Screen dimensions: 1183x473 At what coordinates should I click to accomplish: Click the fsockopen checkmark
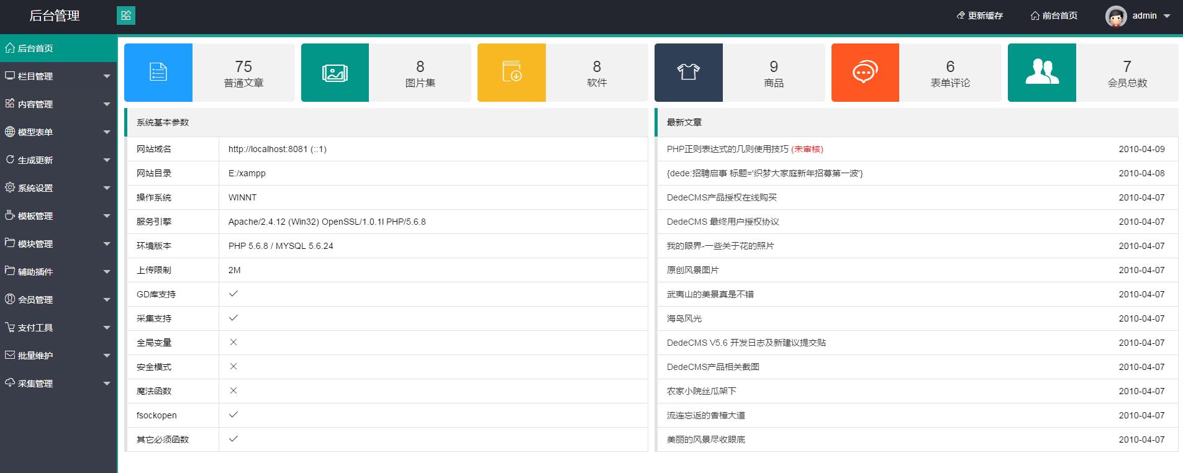click(233, 415)
